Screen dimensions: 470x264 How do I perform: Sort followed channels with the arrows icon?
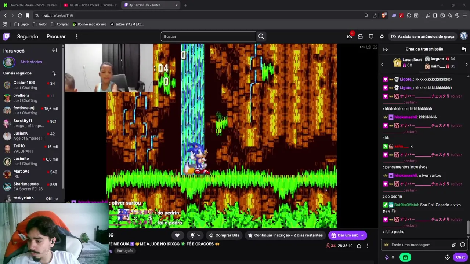[54, 73]
